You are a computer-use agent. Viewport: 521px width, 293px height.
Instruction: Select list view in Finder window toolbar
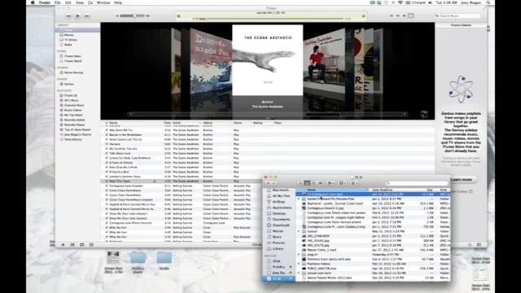point(307,183)
